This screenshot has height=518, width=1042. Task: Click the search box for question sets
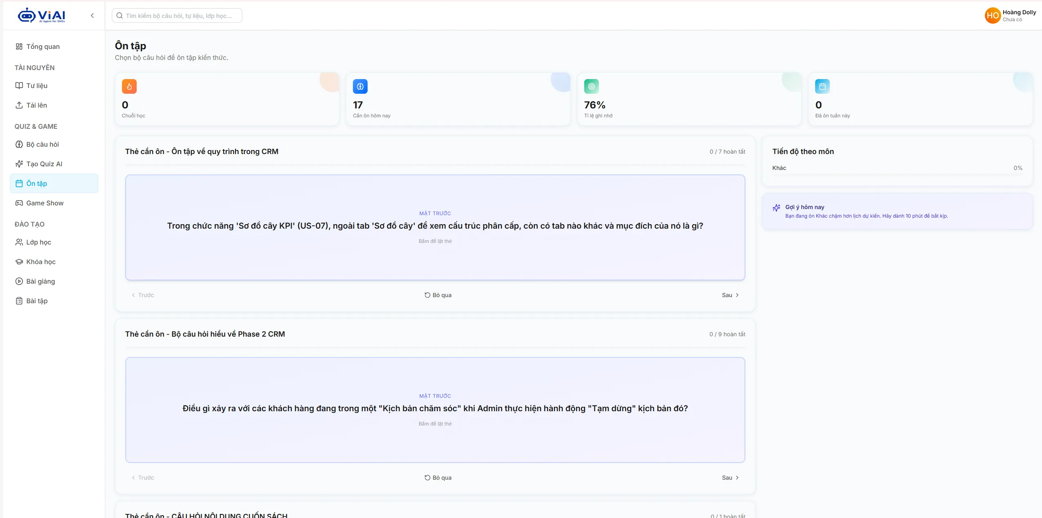(177, 15)
